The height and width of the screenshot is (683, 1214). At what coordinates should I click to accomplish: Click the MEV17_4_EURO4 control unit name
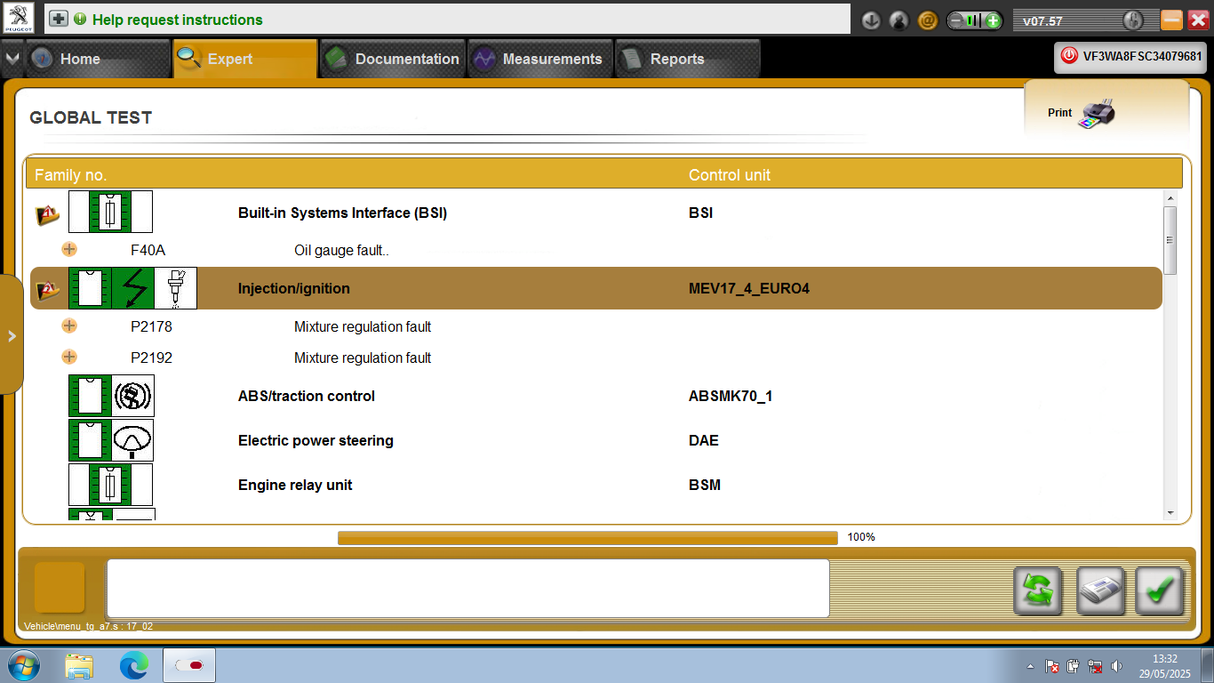coord(749,289)
